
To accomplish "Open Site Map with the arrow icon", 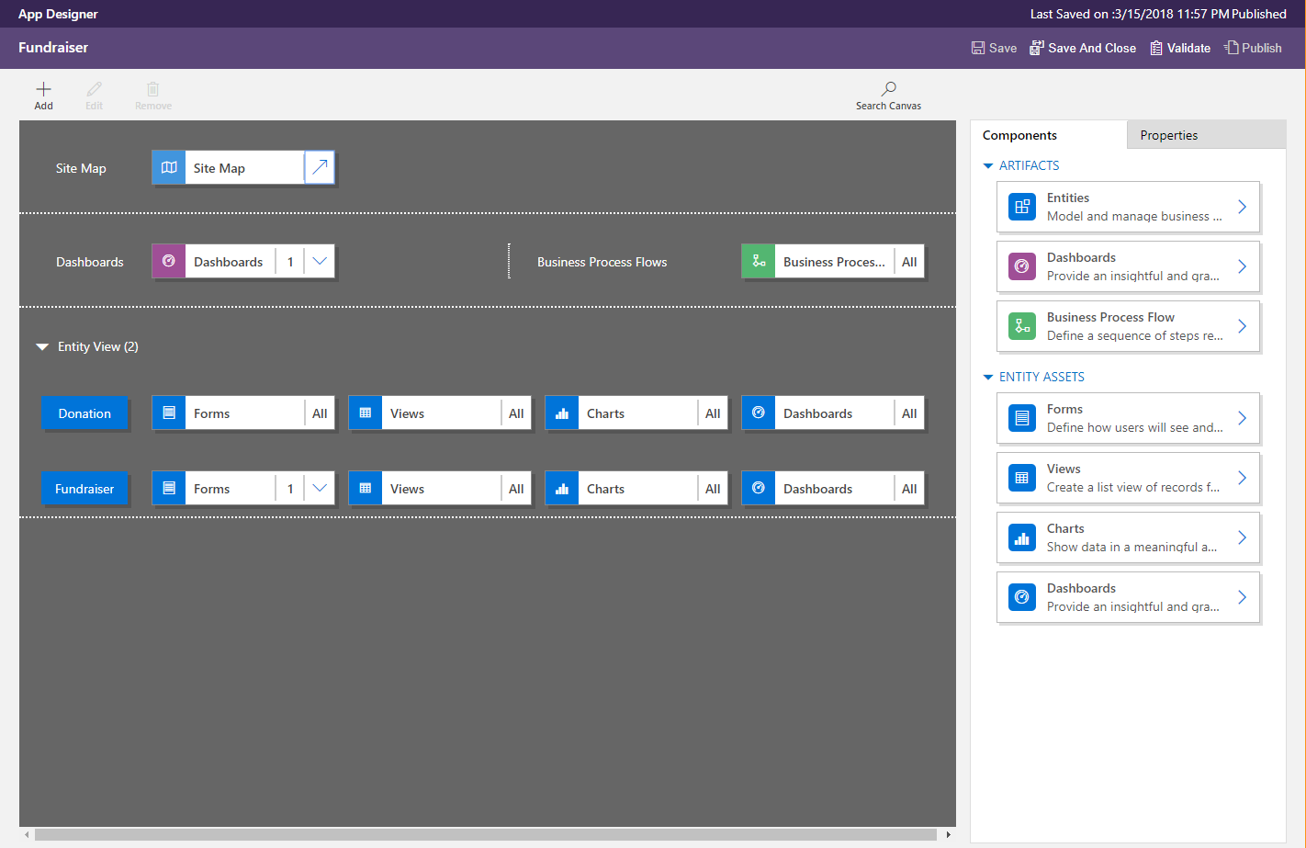I will click(x=320, y=168).
